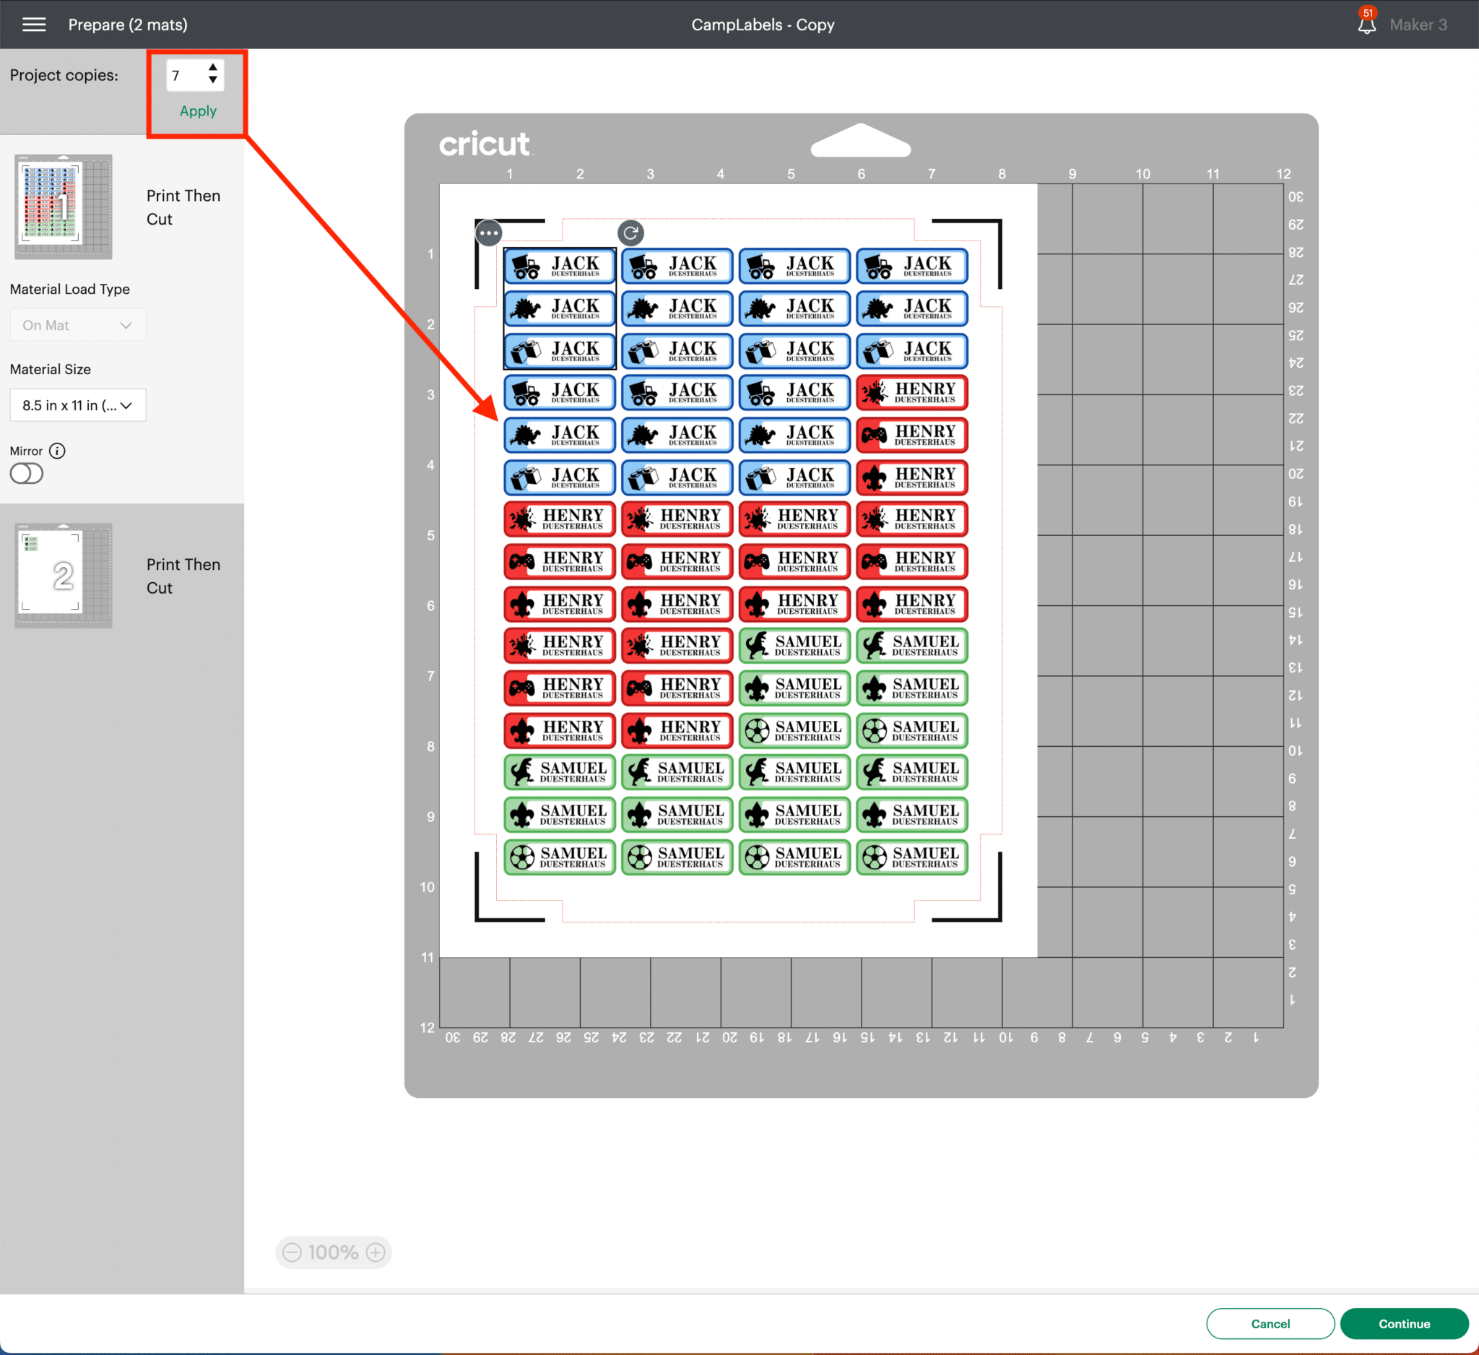This screenshot has height=1355, width=1479.
Task: Open the notifications bell
Action: click(1366, 25)
